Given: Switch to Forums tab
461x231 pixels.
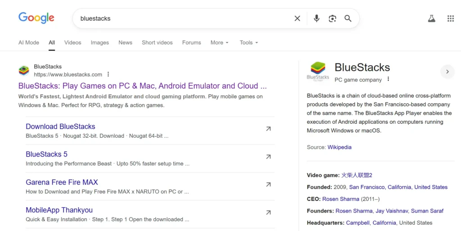Looking at the screenshot, I should (191, 43).
